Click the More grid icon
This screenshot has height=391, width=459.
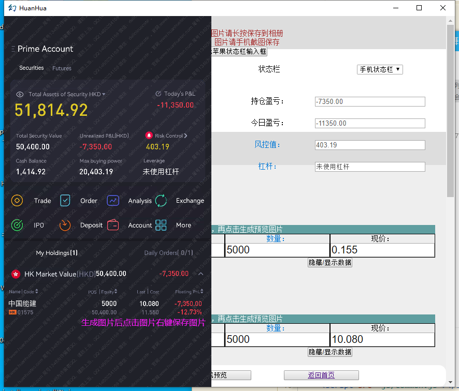click(x=161, y=225)
